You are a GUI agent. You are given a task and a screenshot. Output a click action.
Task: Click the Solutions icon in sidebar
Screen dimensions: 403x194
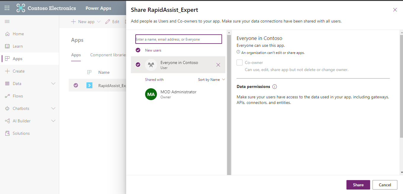(x=7, y=133)
